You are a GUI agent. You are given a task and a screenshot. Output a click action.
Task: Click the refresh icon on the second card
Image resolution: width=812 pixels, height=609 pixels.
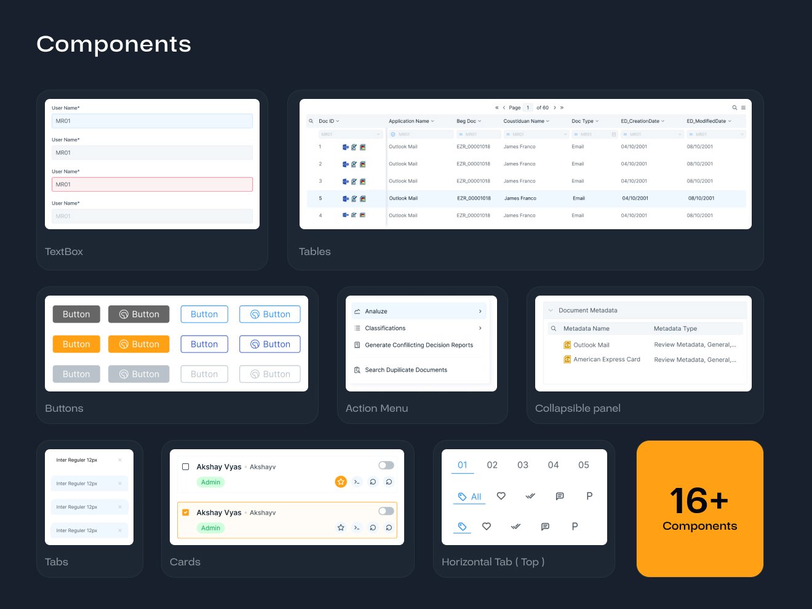[373, 527]
